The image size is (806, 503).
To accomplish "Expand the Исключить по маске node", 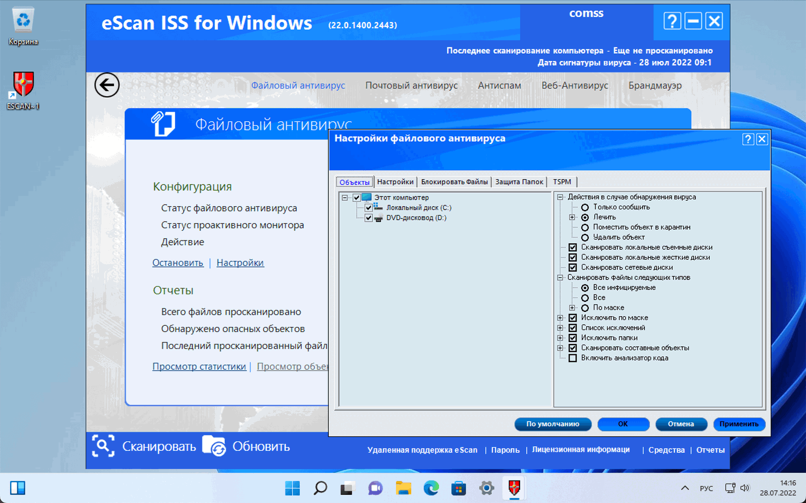I will pos(560,318).
